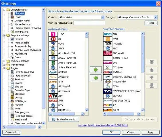162x137 pixels.
Task: Select B4U Movies in available channels
Action: (67, 110)
